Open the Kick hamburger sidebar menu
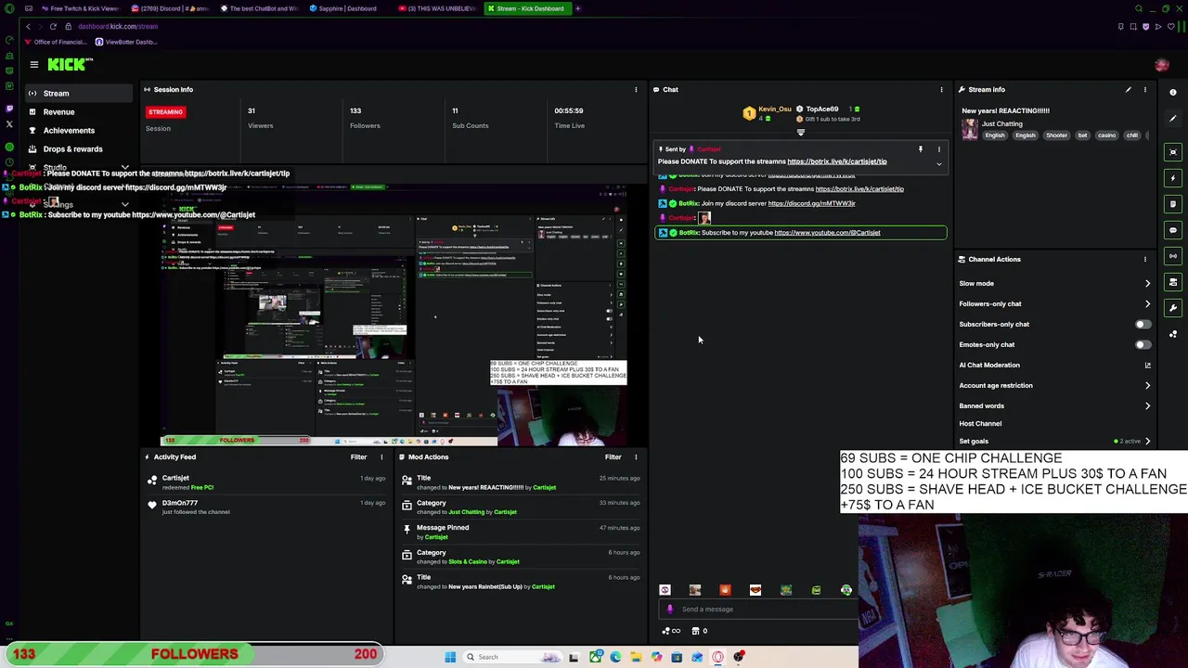 coord(33,64)
